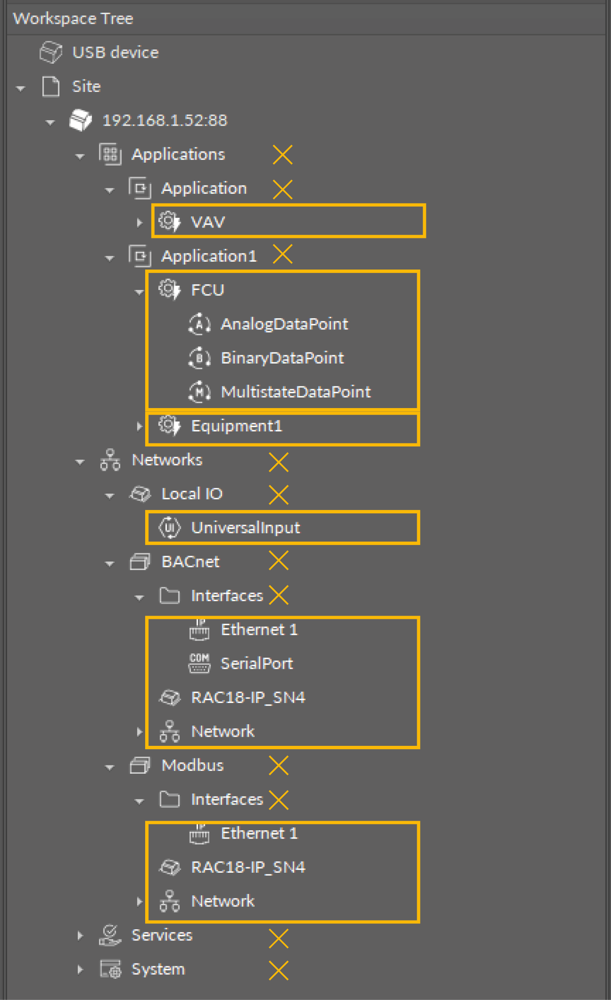Collapse the Modbus network node
Viewport: 611px width, 1000px height.
tap(109, 767)
